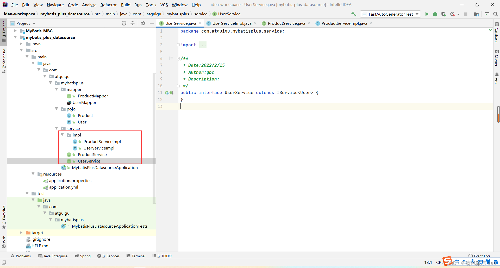Open the Problems tool window
This screenshot has width=500, height=268.
(x=21, y=256)
